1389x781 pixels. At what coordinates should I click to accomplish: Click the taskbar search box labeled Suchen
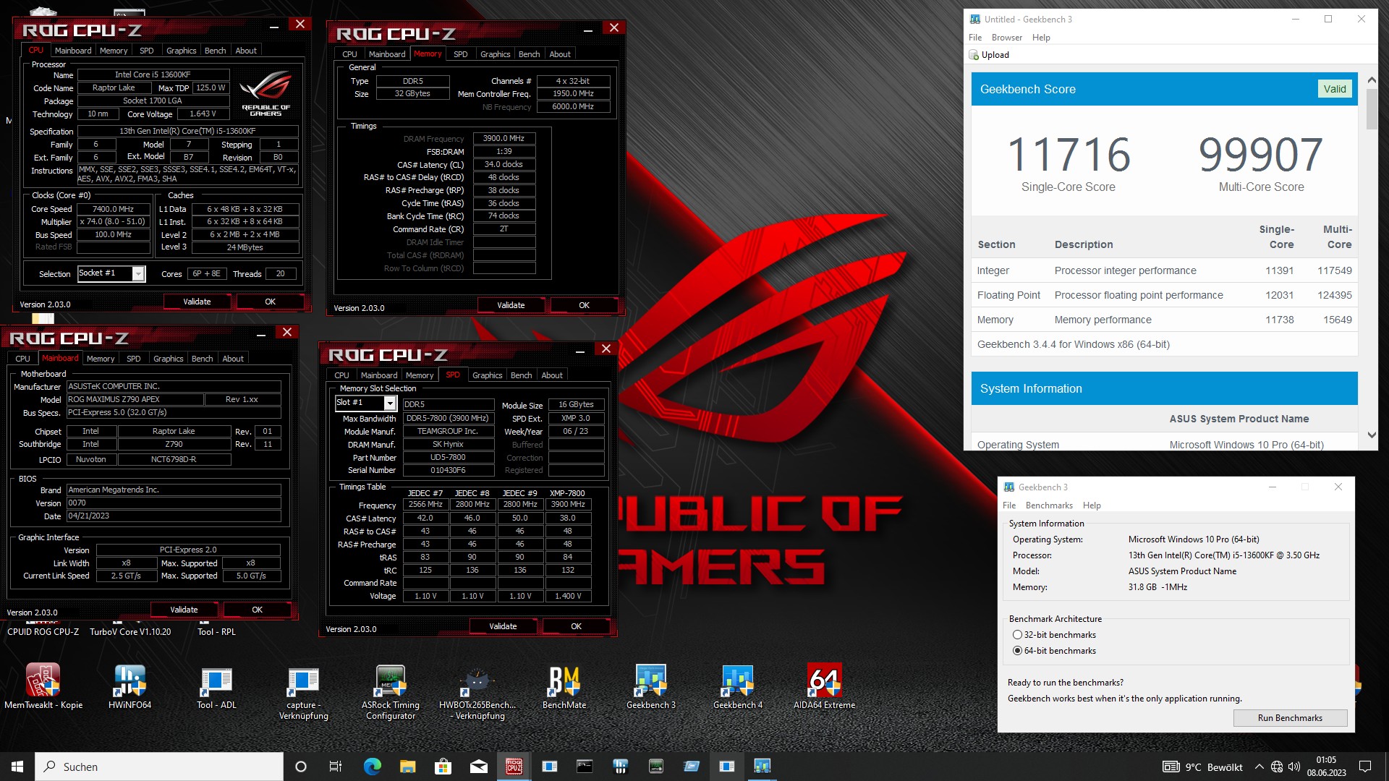pyautogui.click(x=159, y=767)
